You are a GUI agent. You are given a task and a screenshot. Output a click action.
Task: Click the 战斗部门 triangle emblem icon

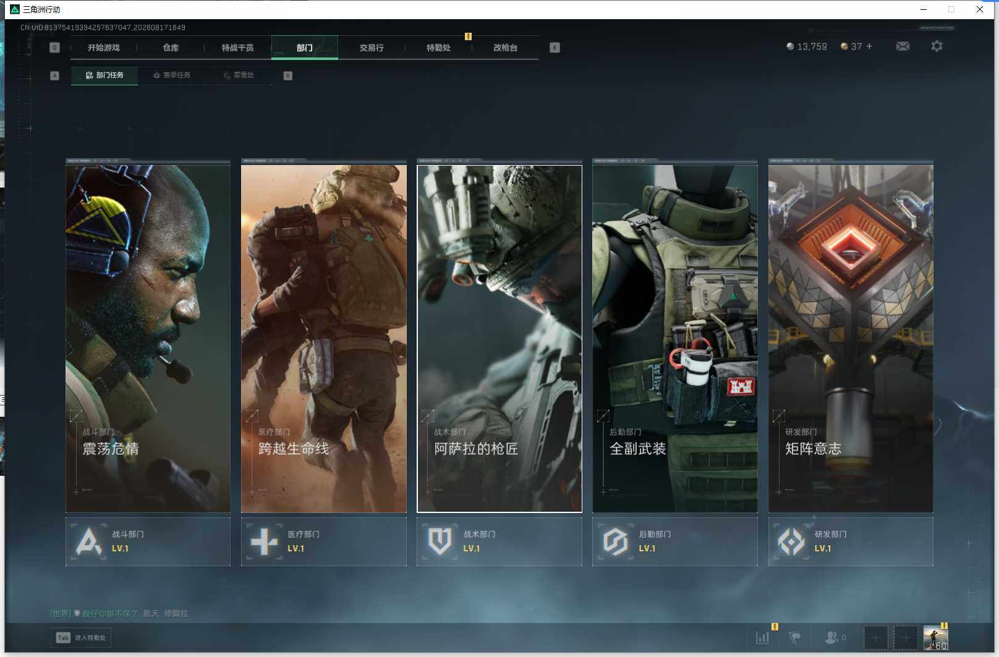pyautogui.click(x=88, y=541)
